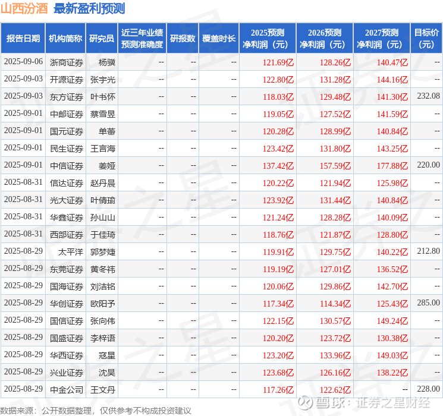The width and height of the screenshot is (443, 416).
Task: Click analyst name 张宇光
Action: coord(102,80)
